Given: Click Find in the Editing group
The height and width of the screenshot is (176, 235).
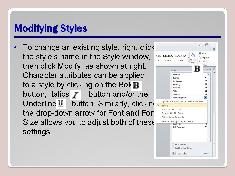Looking at the screenshot, I should (203, 53).
